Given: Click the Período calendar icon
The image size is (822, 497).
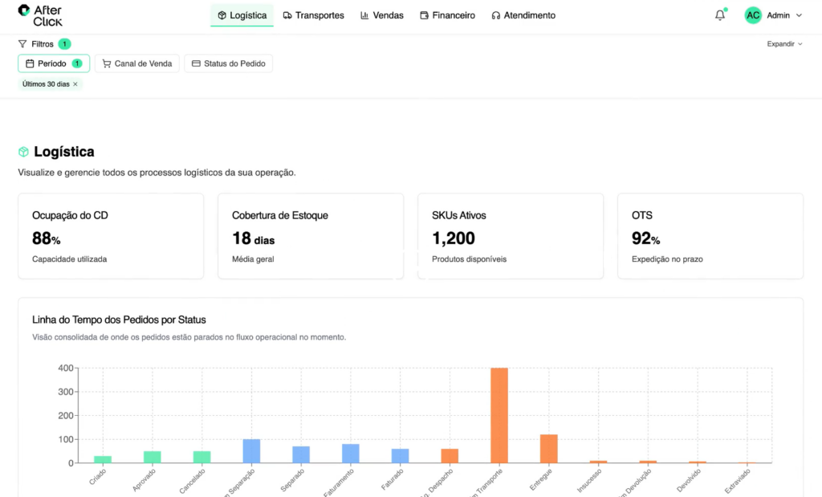Looking at the screenshot, I should 30,63.
